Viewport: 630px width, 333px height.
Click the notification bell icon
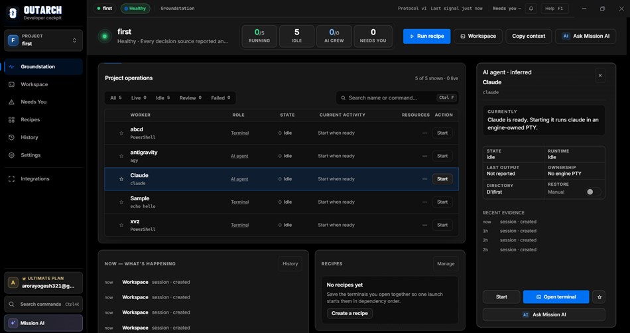(x=531, y=9)
